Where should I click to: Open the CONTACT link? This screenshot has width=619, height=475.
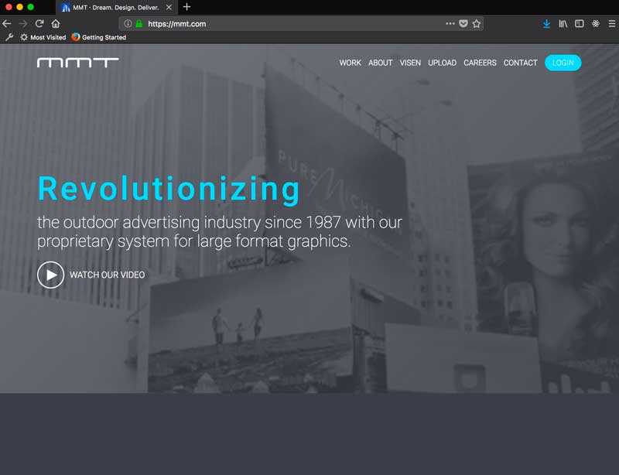(520, 63)
